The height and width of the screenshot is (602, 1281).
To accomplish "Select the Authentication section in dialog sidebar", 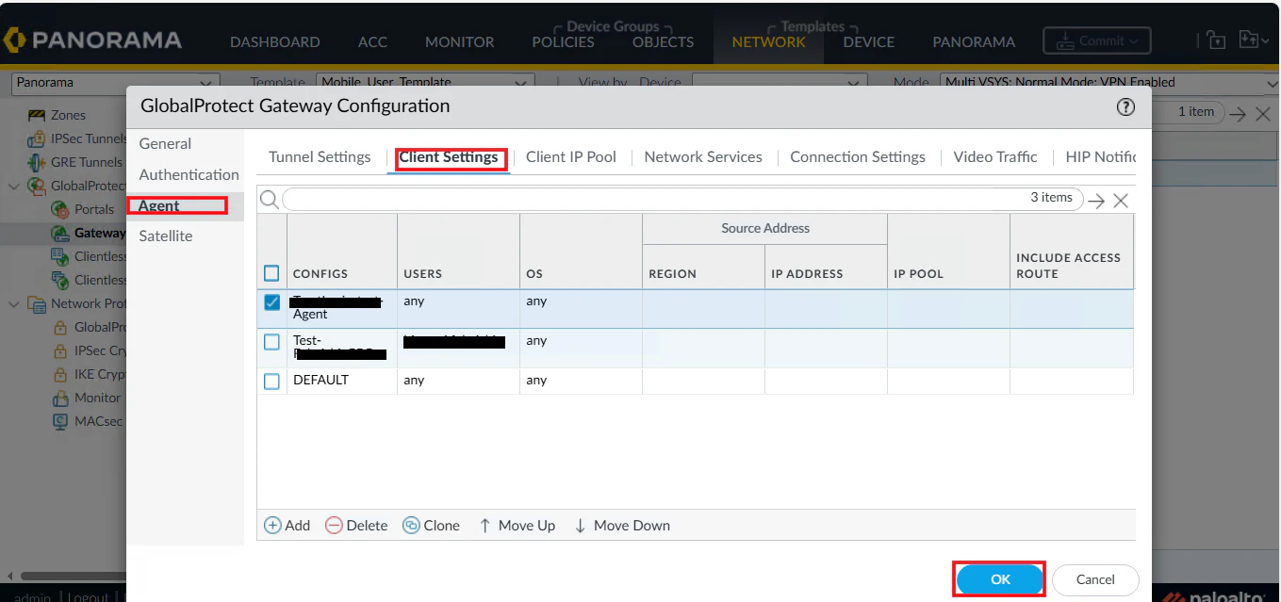I will click(189, 175).
